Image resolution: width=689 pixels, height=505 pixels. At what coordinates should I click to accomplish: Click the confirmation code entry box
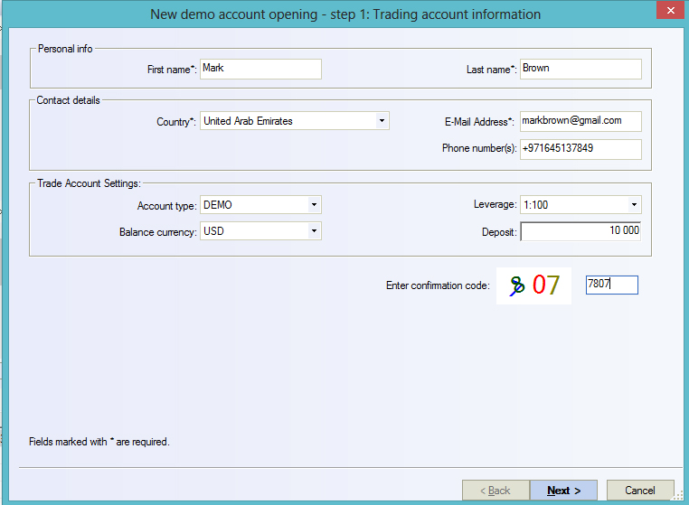[612, 285]
